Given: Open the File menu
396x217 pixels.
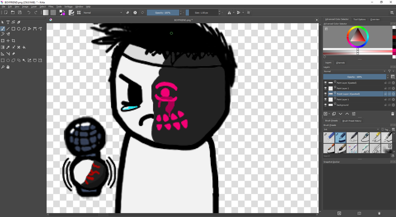Looking at the screenshot, I should point(4,7).
